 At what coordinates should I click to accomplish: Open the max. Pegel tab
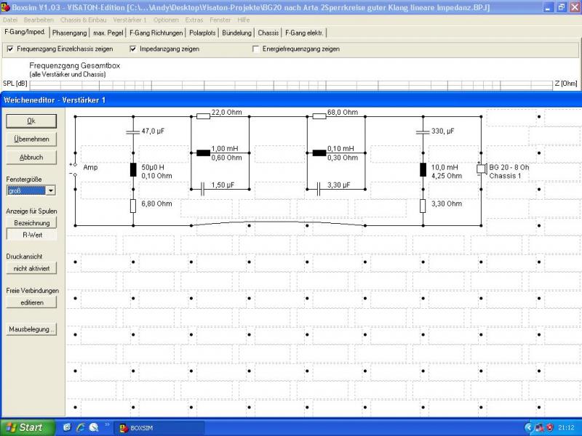click(108, 33)
